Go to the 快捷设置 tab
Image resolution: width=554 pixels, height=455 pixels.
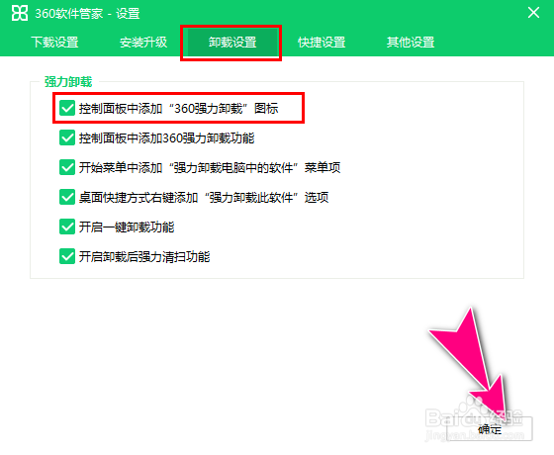[x=322, y=42]
